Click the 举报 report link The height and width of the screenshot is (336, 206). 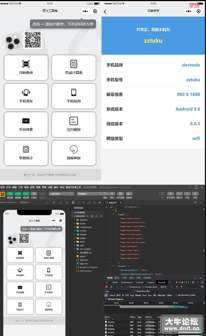194,6
